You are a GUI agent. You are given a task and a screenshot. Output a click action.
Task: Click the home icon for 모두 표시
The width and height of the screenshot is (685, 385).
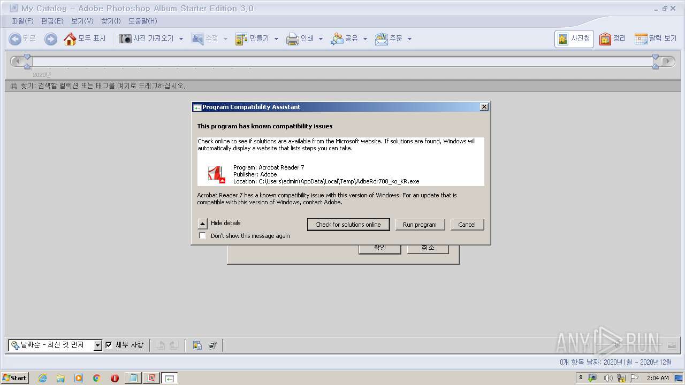(x=70, y=38)
